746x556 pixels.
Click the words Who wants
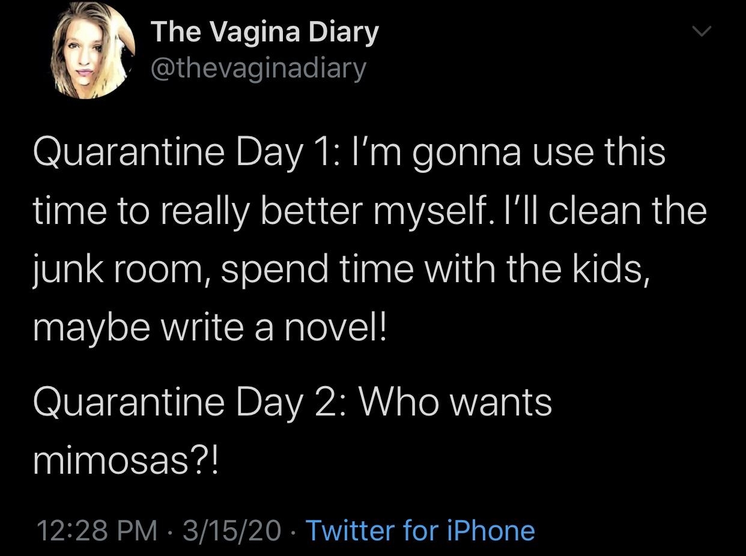pos(455,402)
